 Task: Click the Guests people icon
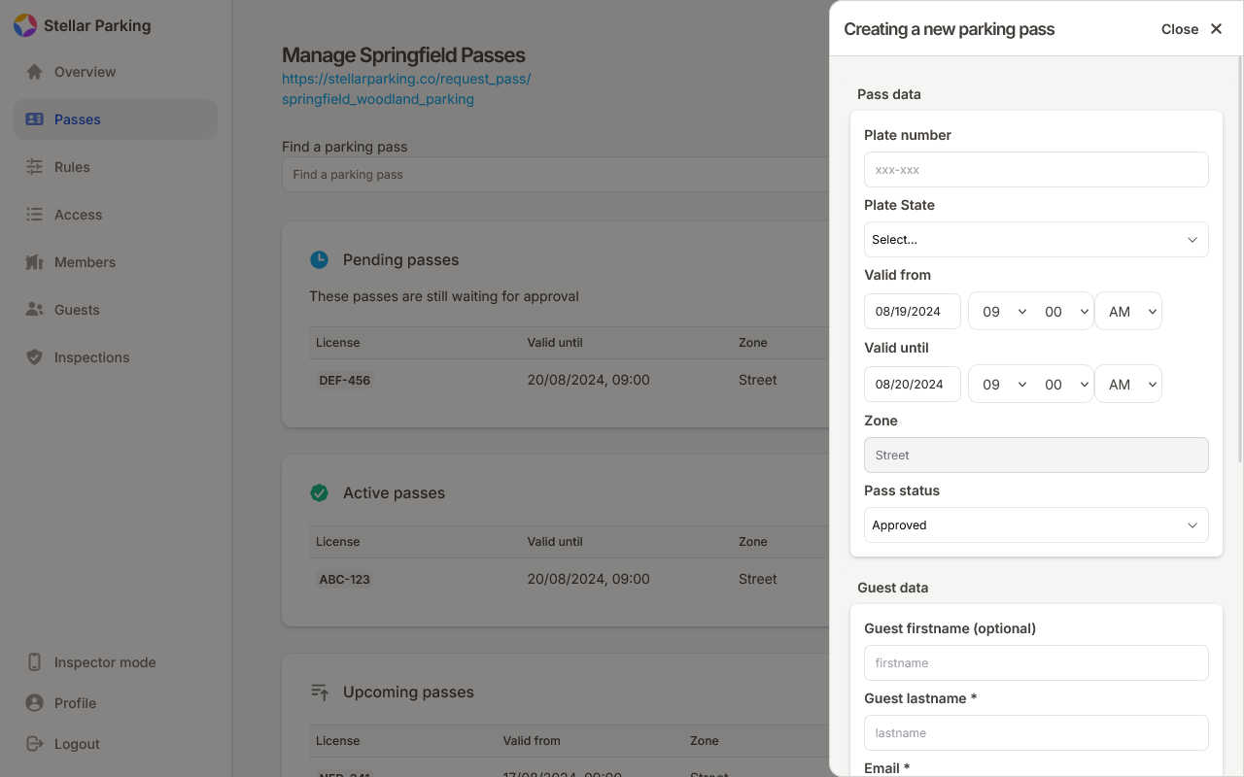coord(35,310)
